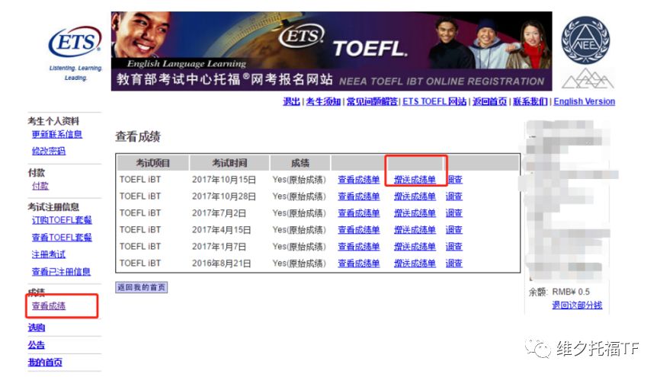
Task: Click 查看成绩 in the sidebar
Action: (x=49, y=306)
